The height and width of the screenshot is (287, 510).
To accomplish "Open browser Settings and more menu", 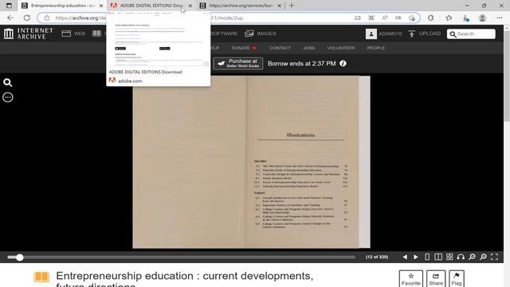I will (x=500, y=18).
